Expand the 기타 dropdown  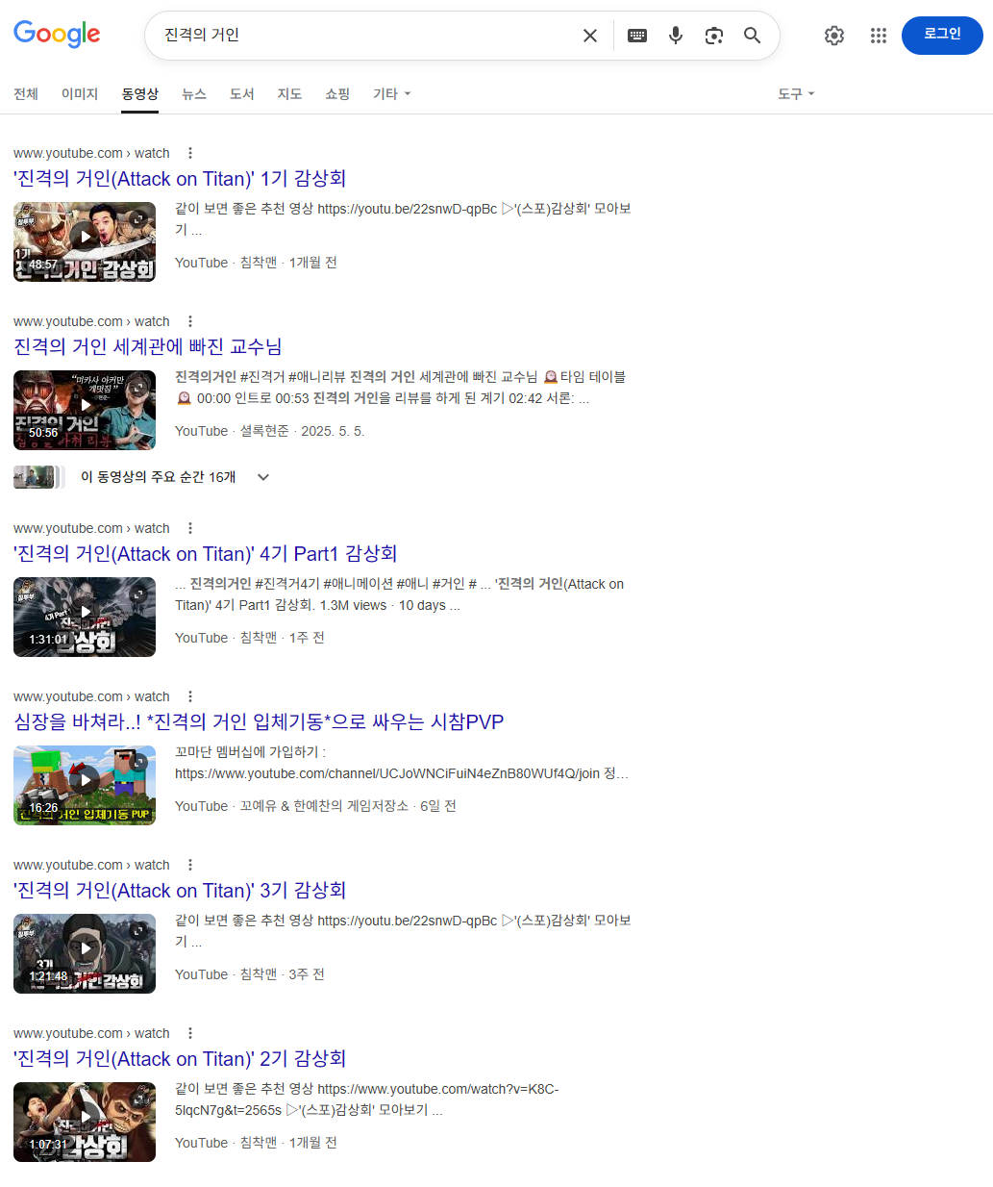click(x=392, y=94)
